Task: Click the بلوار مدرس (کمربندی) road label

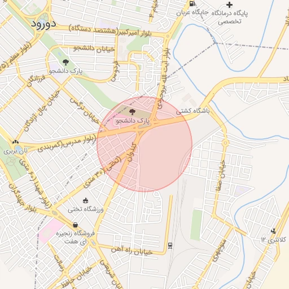Action: tap(67, 143)
